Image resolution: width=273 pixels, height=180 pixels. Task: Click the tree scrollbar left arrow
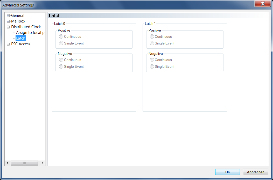7,163
